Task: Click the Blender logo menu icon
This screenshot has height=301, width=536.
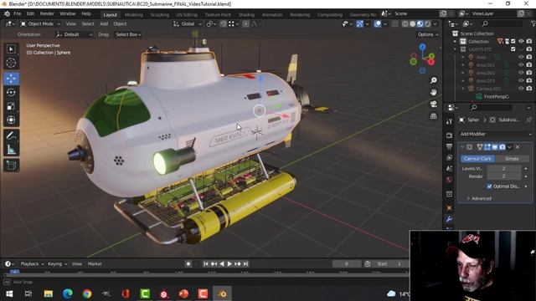Action: coord(7,13)
